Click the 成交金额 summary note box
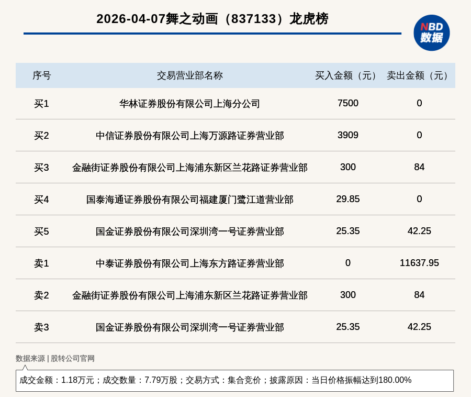Screen dimensions: 471x397 click(234, 380)
